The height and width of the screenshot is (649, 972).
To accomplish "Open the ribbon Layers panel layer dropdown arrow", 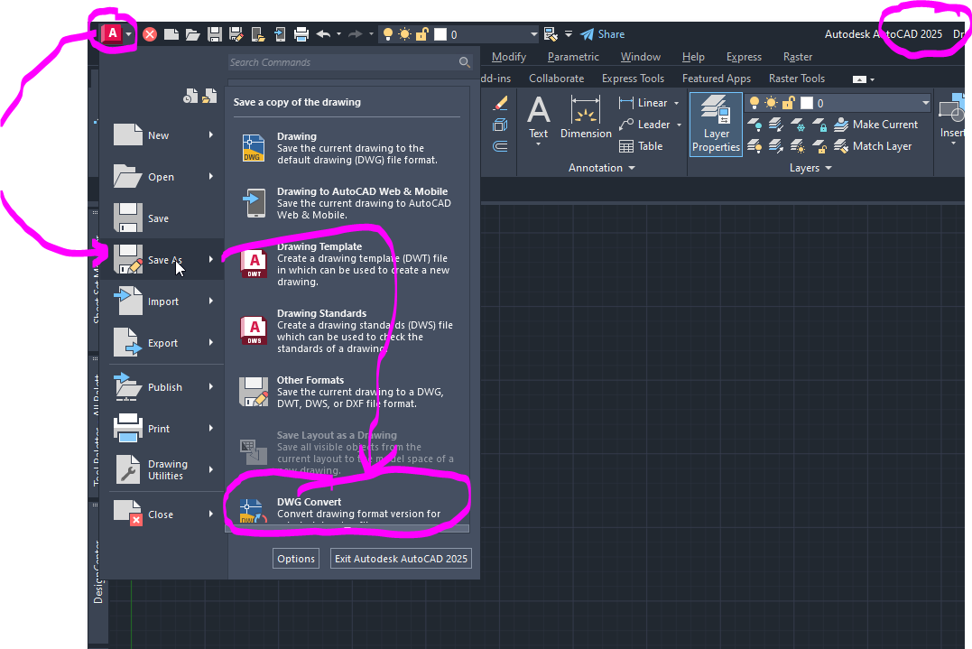I will click(925, 103).
